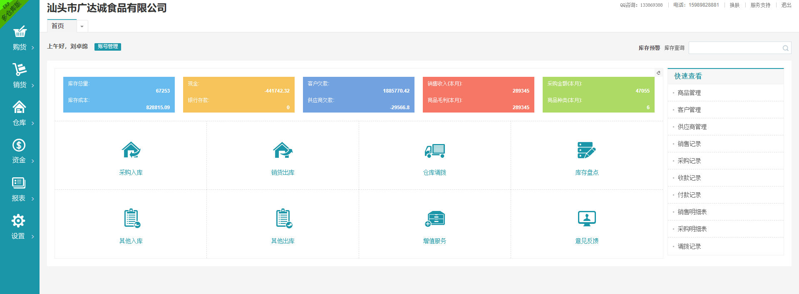Expand the 报表 sidebar chevron
This screenshot has height=294, width=799.
pos(33,199)
